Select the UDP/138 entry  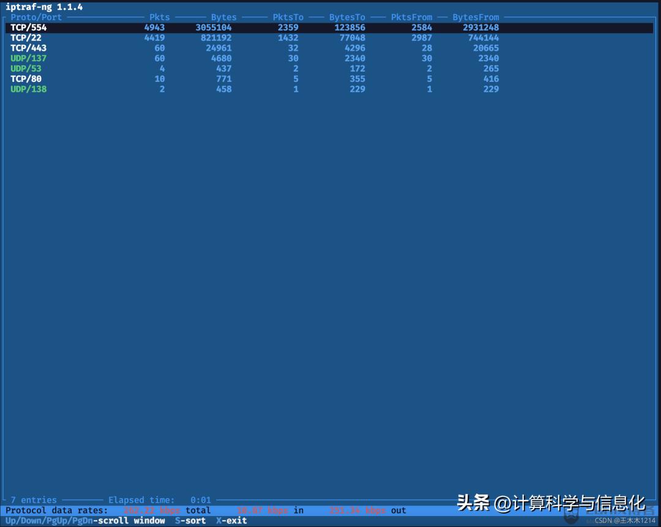pyautogui.click(x=28, y=89)
